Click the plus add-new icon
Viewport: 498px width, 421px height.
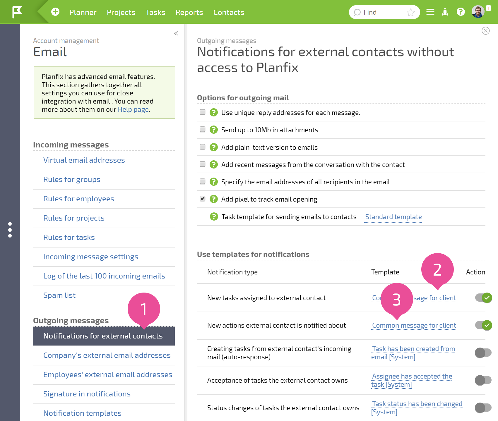[x=55, y=12]
